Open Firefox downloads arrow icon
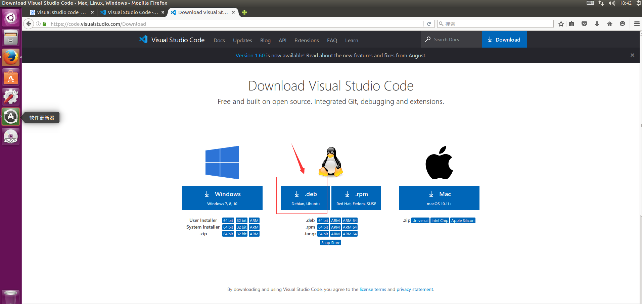This screenshot has height=304, width=642. [597, 24]
